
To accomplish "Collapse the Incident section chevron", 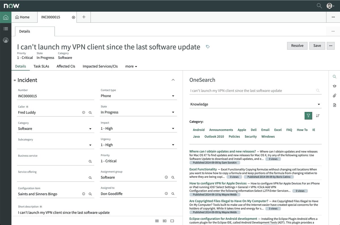I will (x=173, y=80).
